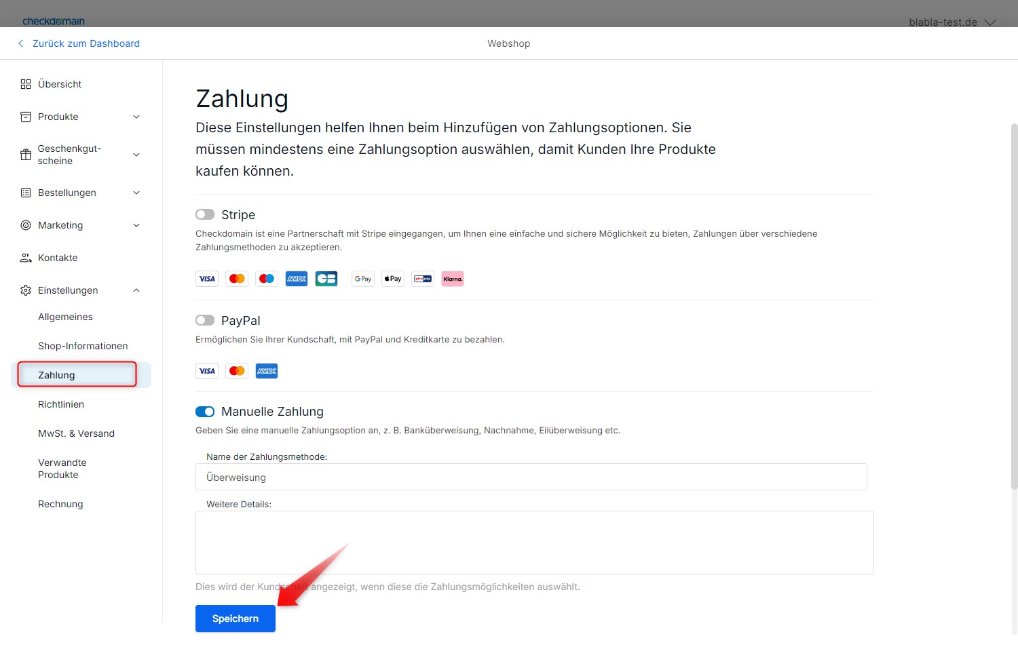Click the Einstellungen gear icon
This screenshot has width=1018, height=666.
(x=24, y=290)
